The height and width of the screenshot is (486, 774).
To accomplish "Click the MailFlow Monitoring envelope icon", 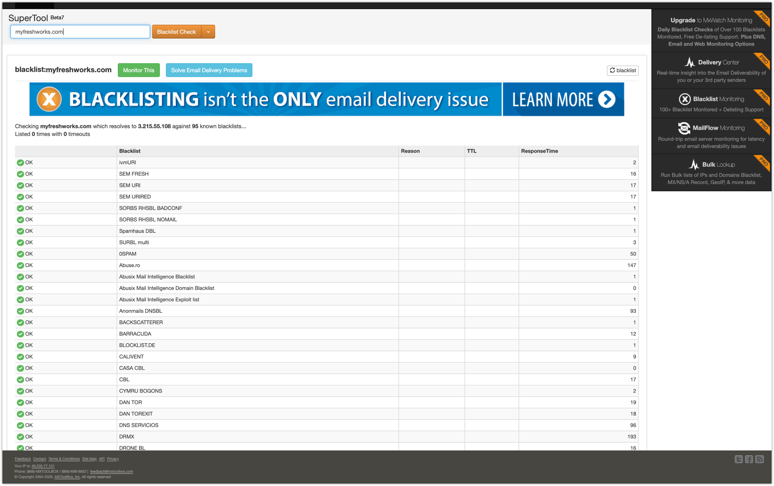I will click(684, 128).
